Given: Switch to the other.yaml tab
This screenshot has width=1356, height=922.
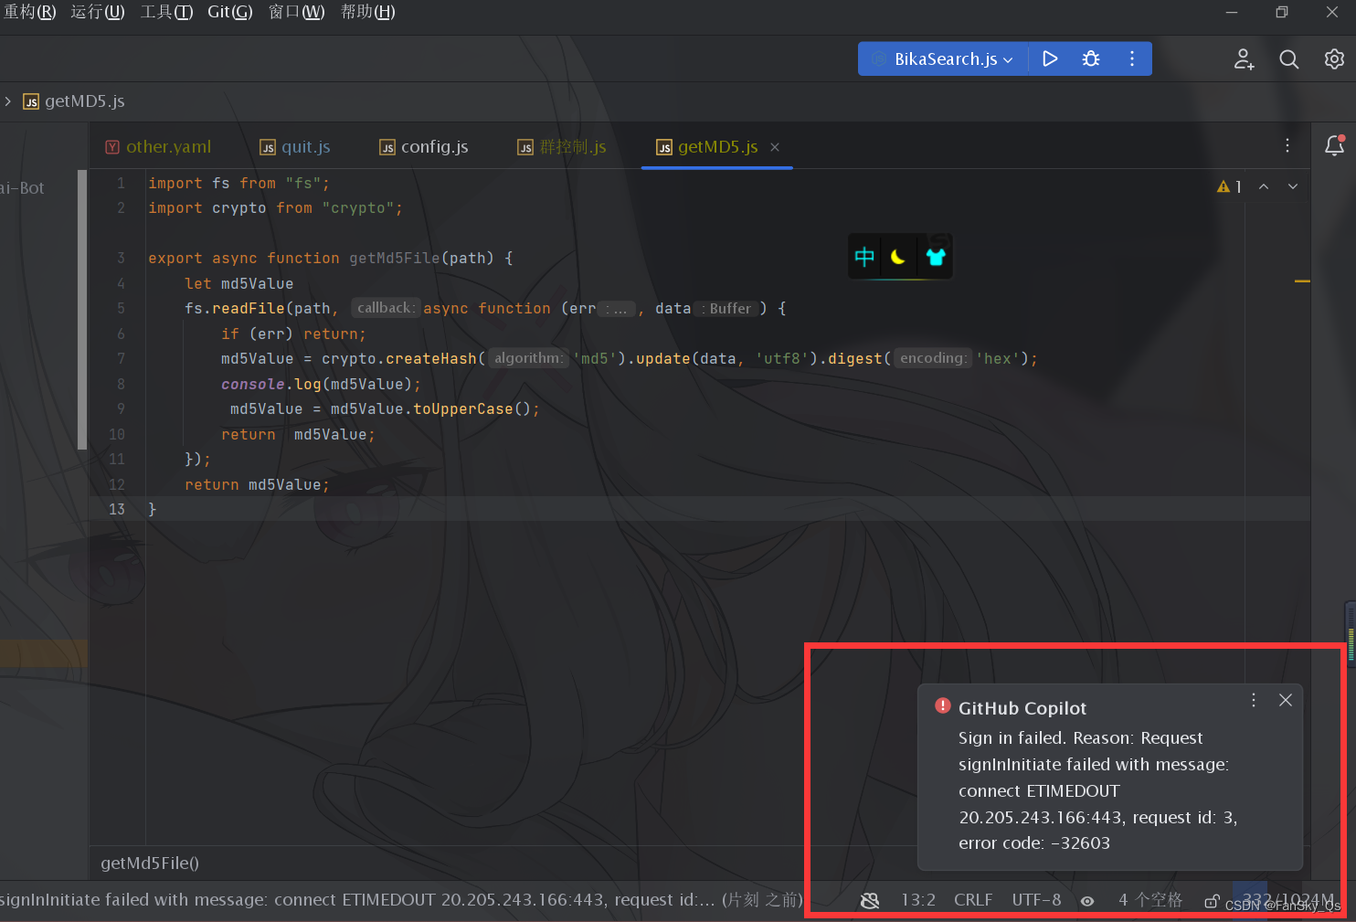Looking at the screenshot, I should point(158,147).
